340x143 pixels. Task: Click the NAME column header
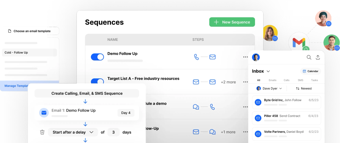(x=112, y=39)
